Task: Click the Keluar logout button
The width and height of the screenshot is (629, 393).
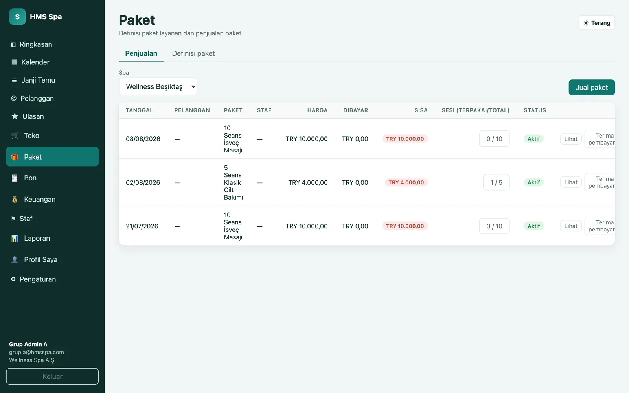Action: click(52, 376)
